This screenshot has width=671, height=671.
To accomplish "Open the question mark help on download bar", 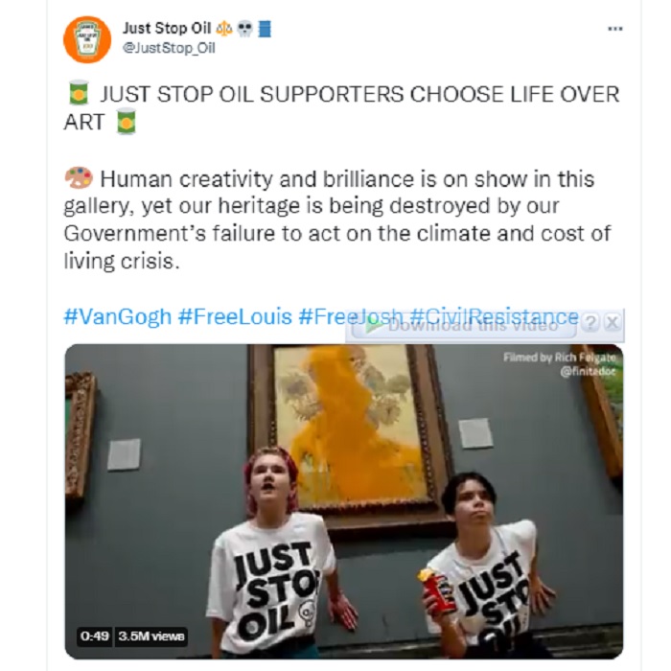I will click(590, 323).
